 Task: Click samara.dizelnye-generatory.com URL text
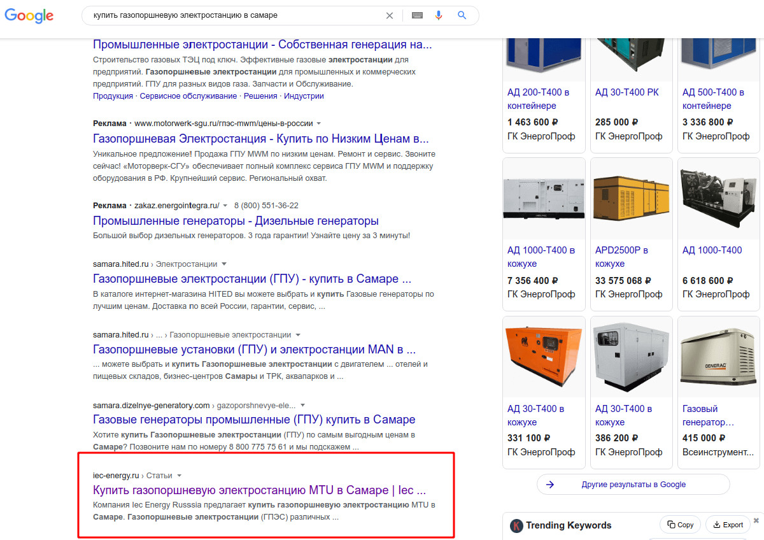[152, 405]
